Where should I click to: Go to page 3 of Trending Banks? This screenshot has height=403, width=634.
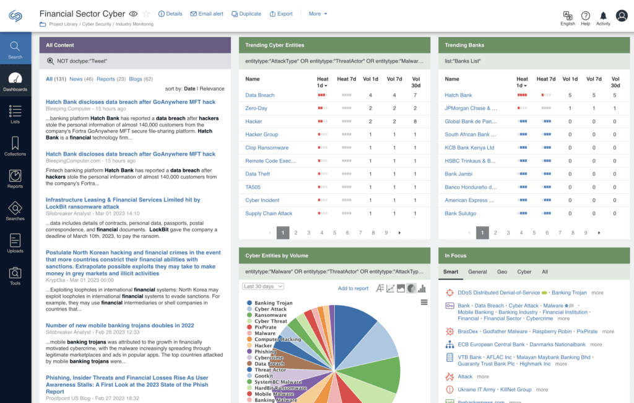click(x=508, y=233)
